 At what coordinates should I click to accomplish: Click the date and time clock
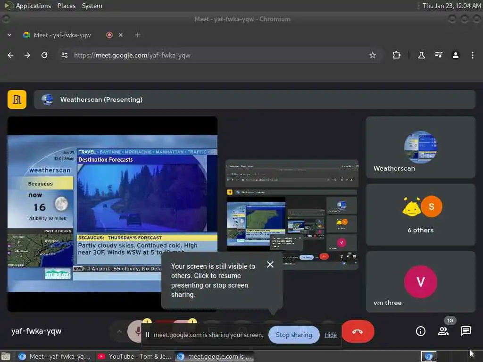point(451,6)
